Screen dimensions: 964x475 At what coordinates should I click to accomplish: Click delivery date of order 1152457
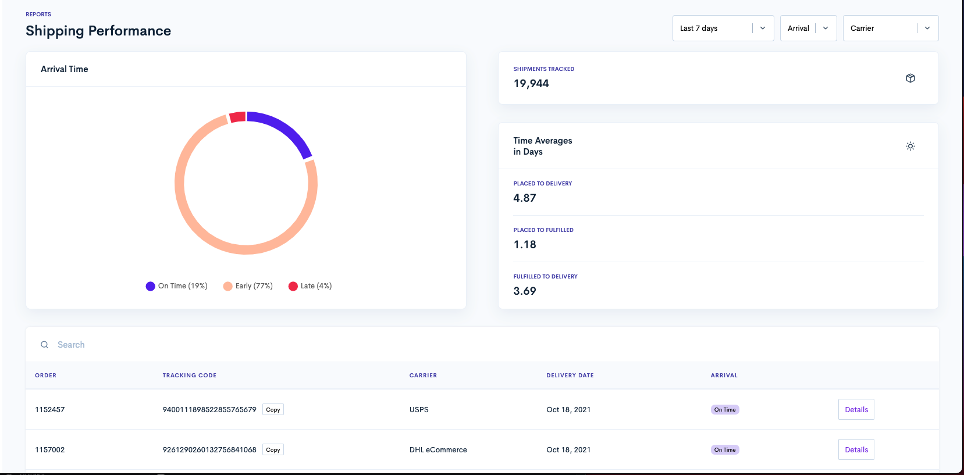click(568, 410)
